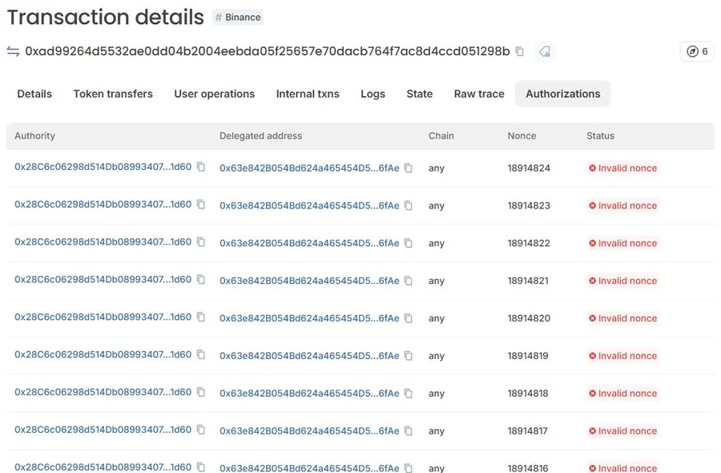Copy authority address in nonce 18914817 row
This screenshot has width=721, height=473.
pos(201,429)
